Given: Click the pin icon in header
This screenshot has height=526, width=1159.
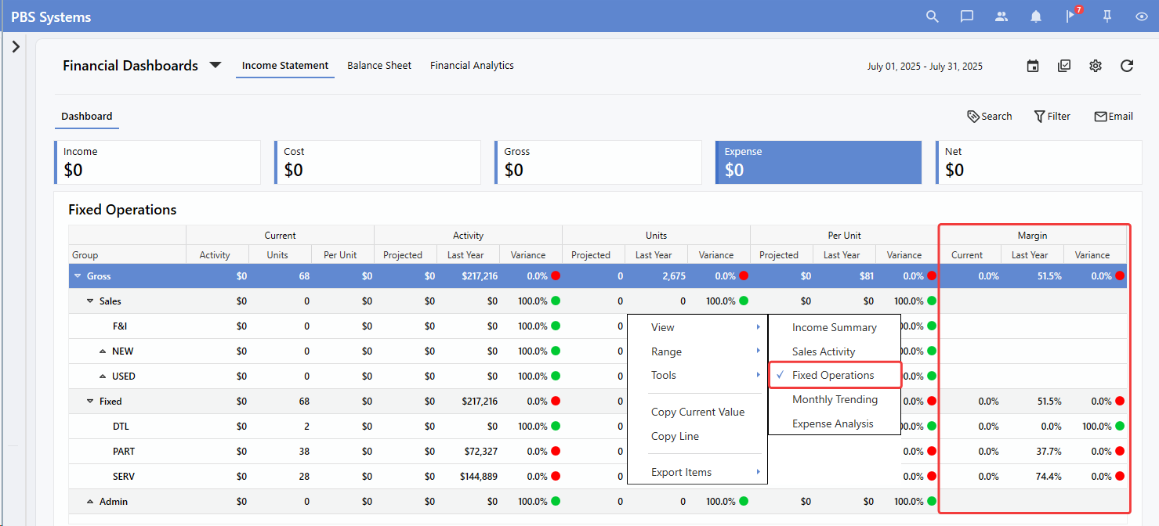Looking at the screenshot, I should tap(1107, 16).
